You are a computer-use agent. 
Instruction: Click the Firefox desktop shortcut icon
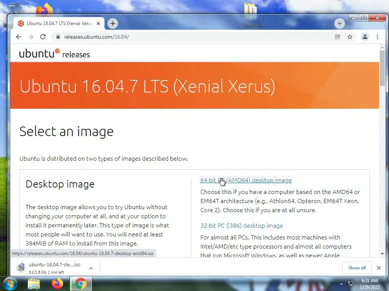(44, 9)
